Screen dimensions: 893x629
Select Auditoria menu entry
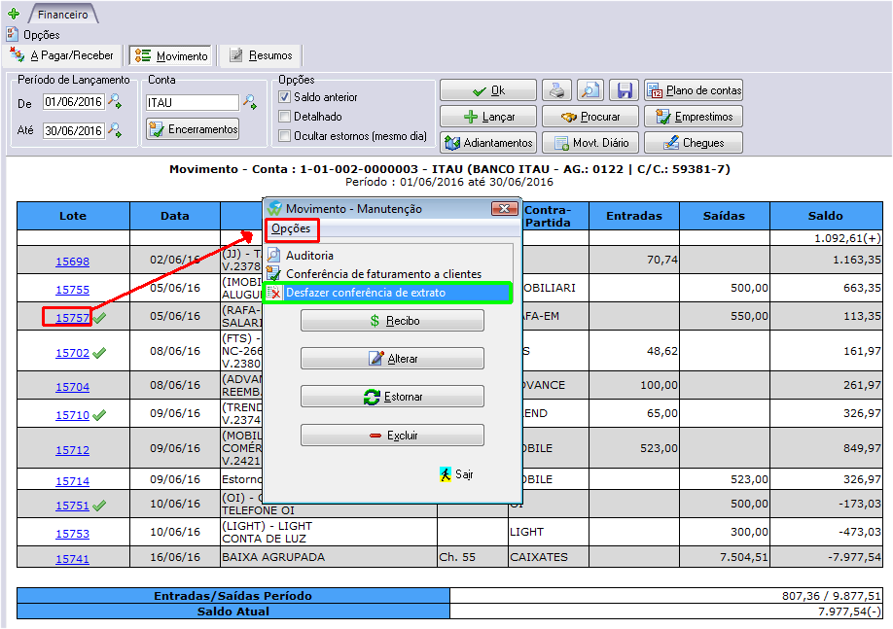pos(309,256)
